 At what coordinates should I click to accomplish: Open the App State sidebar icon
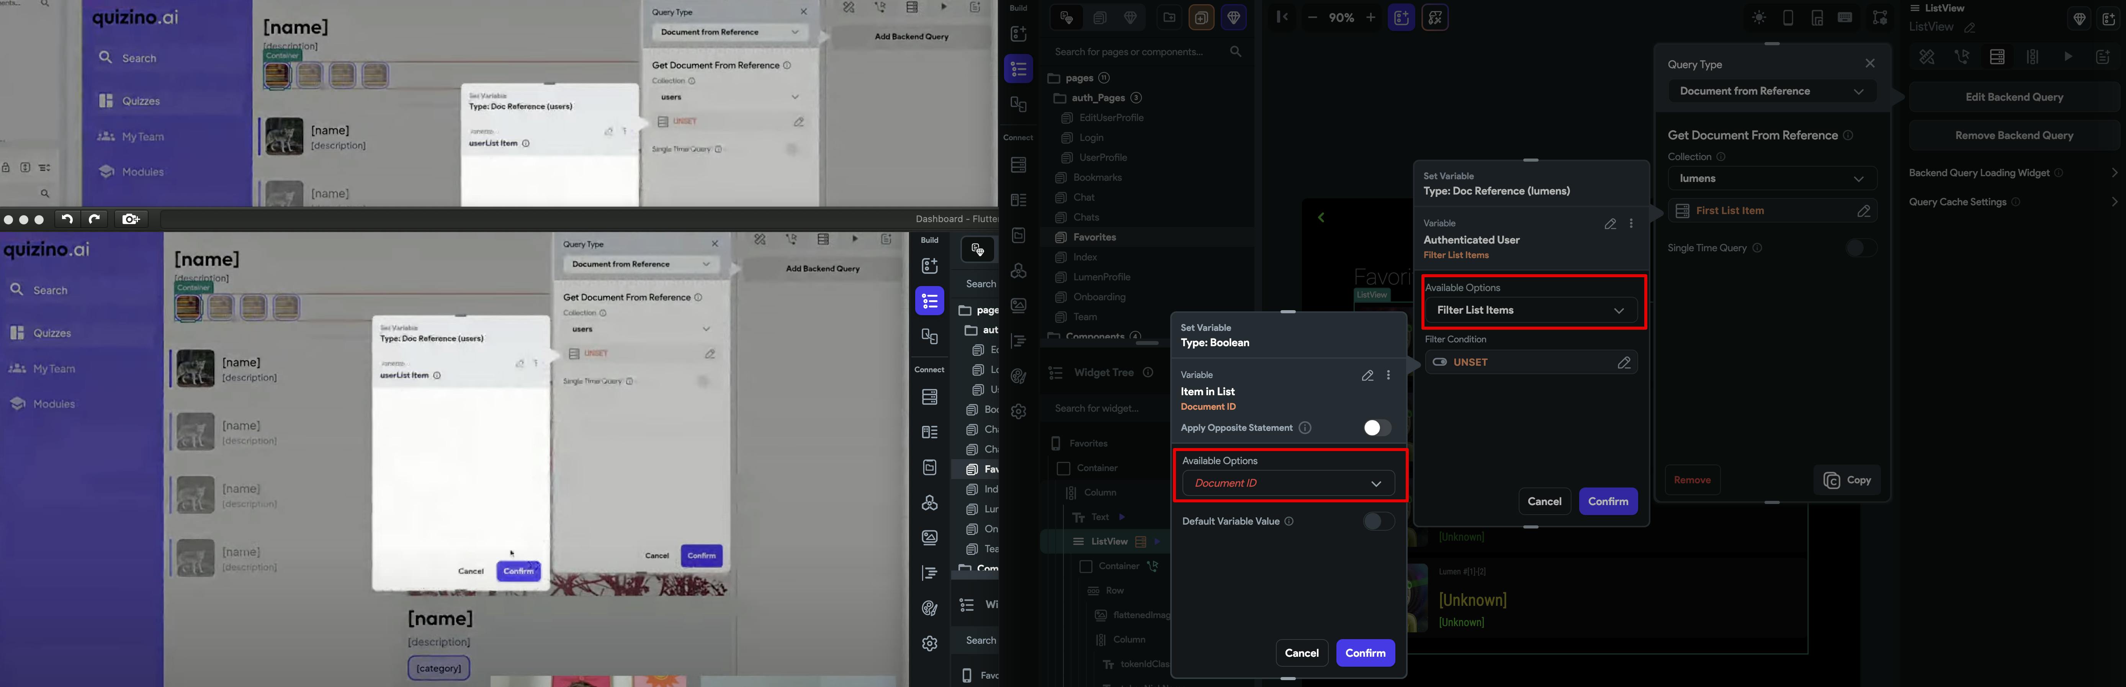click(1019, 236)
